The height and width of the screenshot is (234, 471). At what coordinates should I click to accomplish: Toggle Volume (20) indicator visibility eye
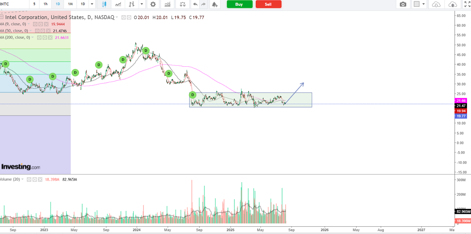point(29,179)
